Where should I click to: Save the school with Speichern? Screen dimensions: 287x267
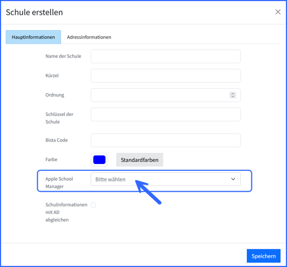[264, 256]
